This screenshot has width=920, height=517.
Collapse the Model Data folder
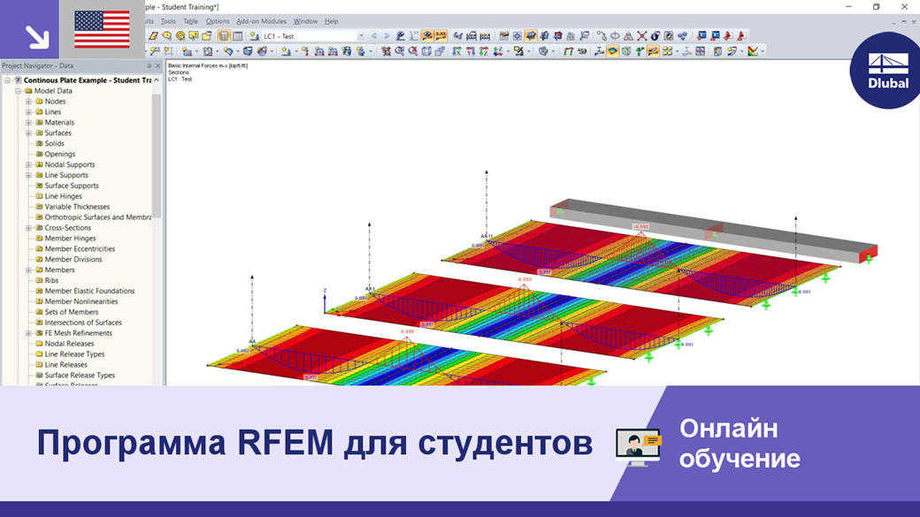18,91
